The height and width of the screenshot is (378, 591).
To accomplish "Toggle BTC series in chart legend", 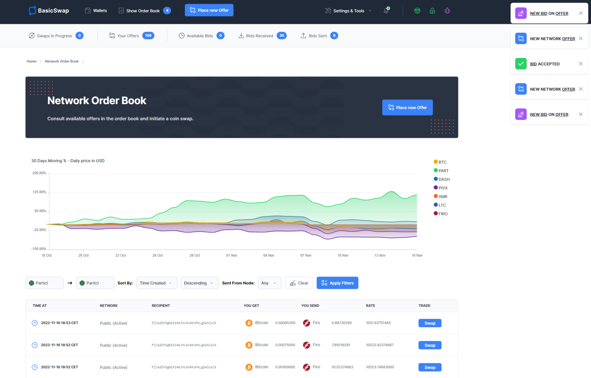I will click(440, 162).
